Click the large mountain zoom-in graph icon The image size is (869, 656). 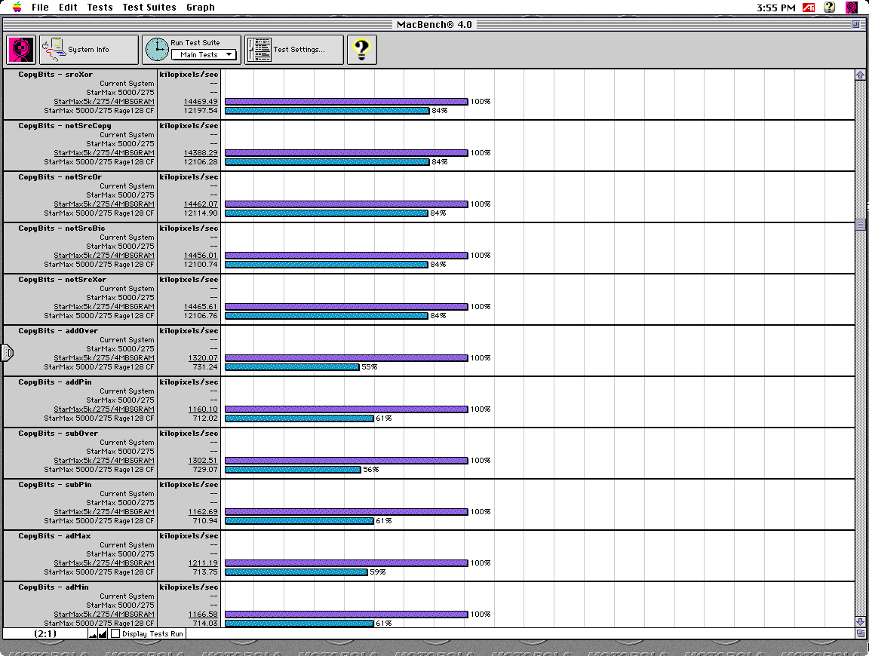103,634
